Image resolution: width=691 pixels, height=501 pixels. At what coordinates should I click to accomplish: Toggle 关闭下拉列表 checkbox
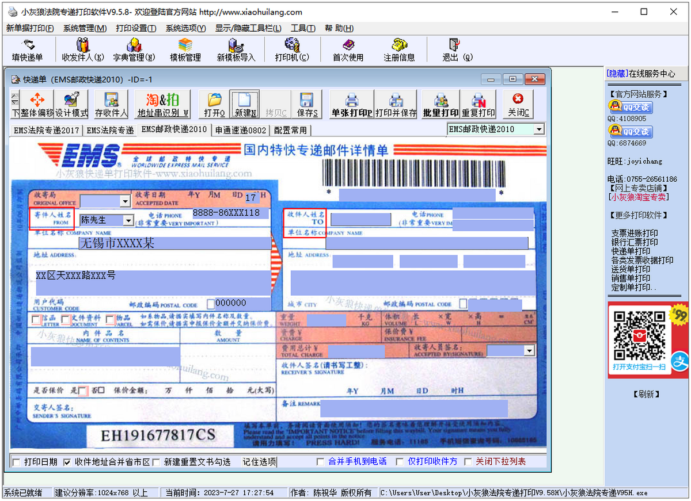click(x=468, y=462)
